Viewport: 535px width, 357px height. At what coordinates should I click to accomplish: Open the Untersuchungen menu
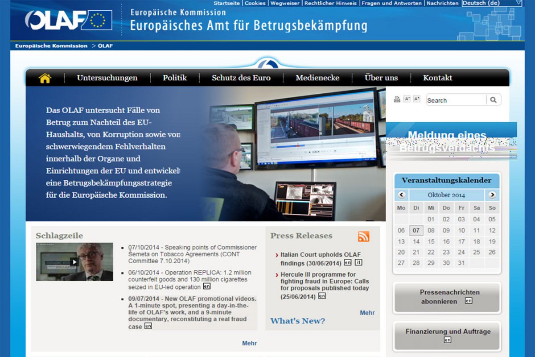click(x=107, y=78)
